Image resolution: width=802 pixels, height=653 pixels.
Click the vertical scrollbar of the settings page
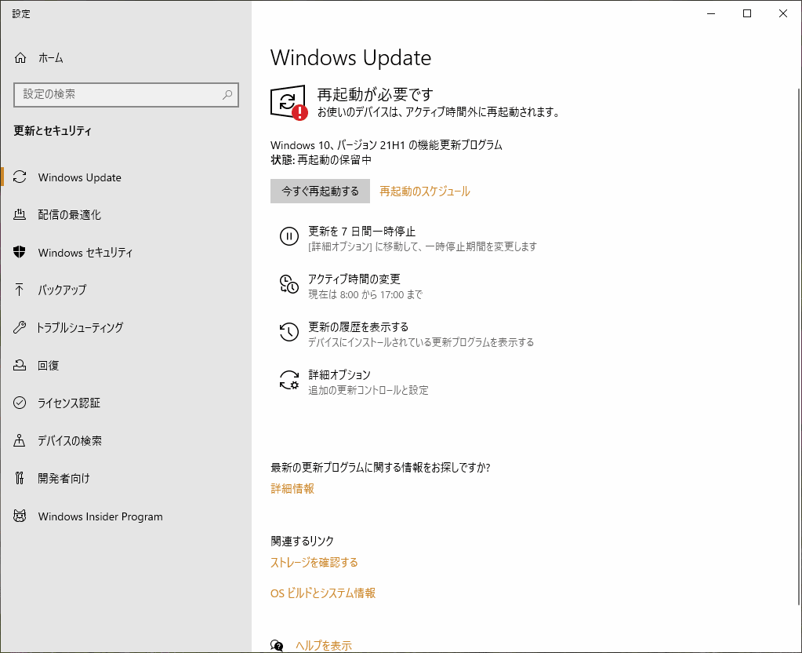(x=799, y=346)
